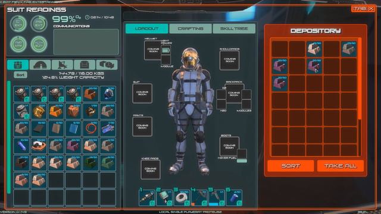Screen dimensions: 381x214
Task: Select the yellow gold crystal ore item
Action: (x=39, y=111)
